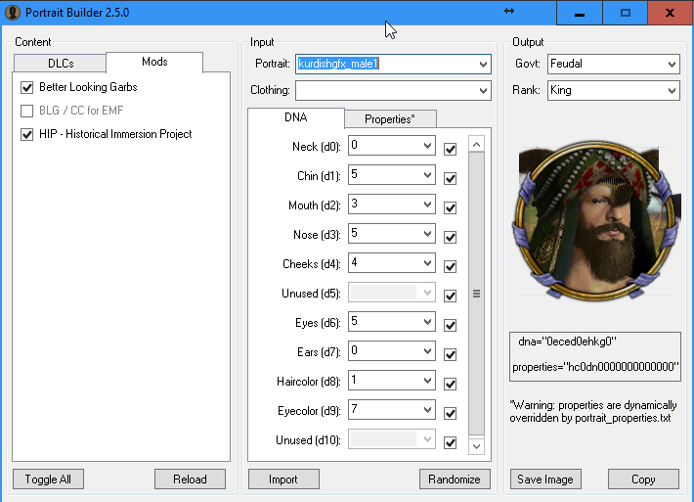
Task: Toggle the Eyecolor (d9) checkbox
Action: [451, 413]
